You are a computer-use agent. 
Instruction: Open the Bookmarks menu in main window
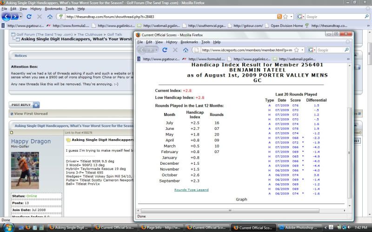pyautogui.click(x=53, y=9)
